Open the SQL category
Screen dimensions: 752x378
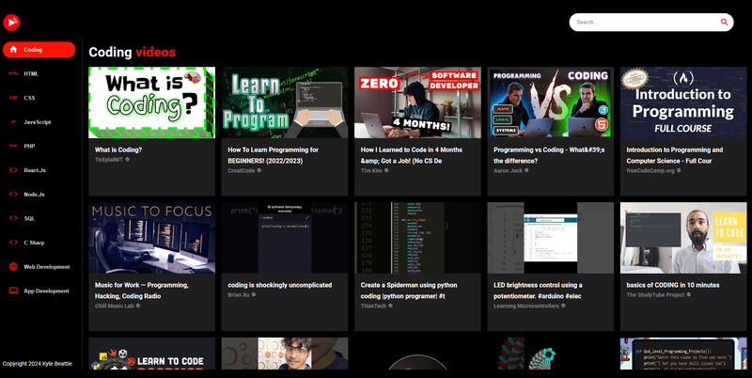pos(39,218)
